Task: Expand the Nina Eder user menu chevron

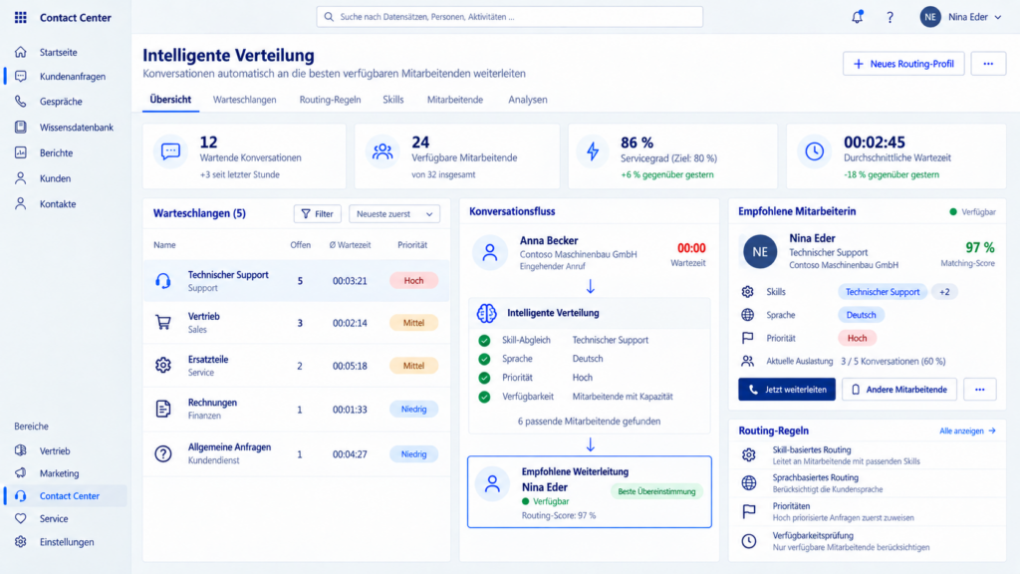Action: (x=998, y=18)
